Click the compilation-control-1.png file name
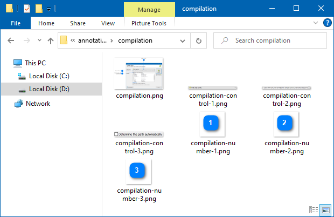 pyautogui.click(x=213, y=100)
